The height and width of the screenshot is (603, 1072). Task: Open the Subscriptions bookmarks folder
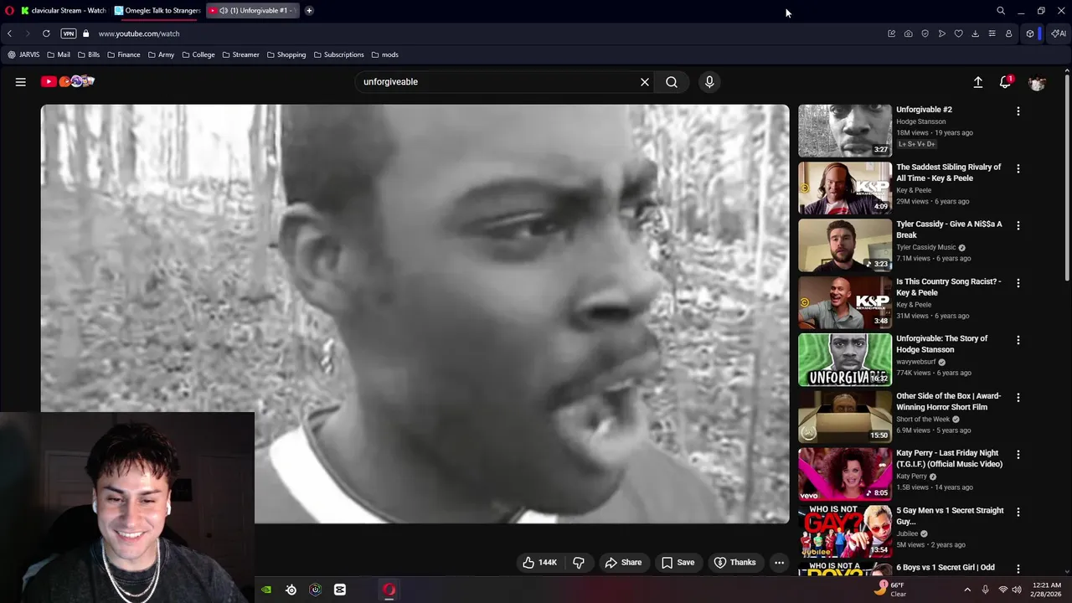339,54
